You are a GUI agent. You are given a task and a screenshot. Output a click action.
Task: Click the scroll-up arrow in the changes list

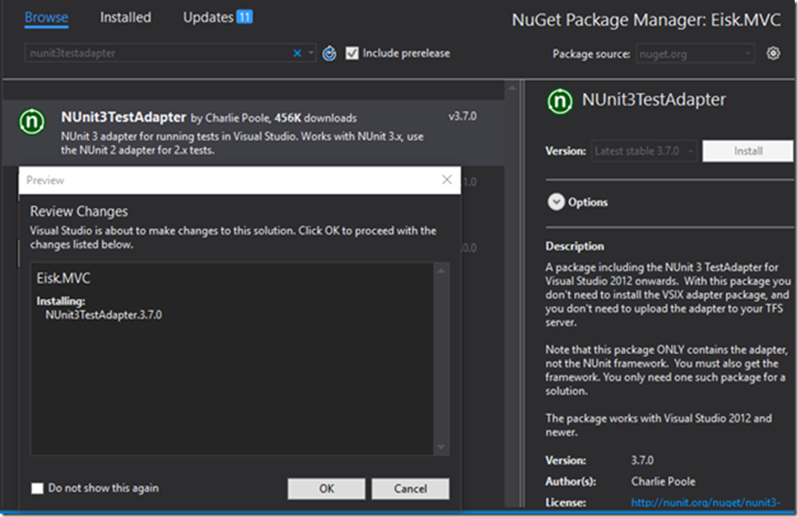tap(441, 272)
